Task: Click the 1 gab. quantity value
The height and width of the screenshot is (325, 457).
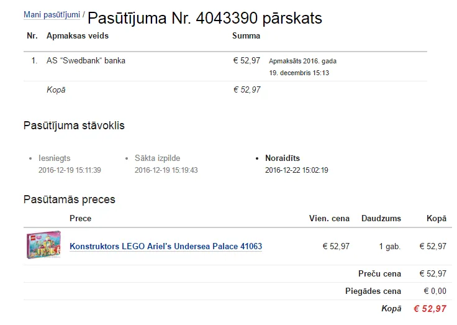Action: click(x=390, y=247)
